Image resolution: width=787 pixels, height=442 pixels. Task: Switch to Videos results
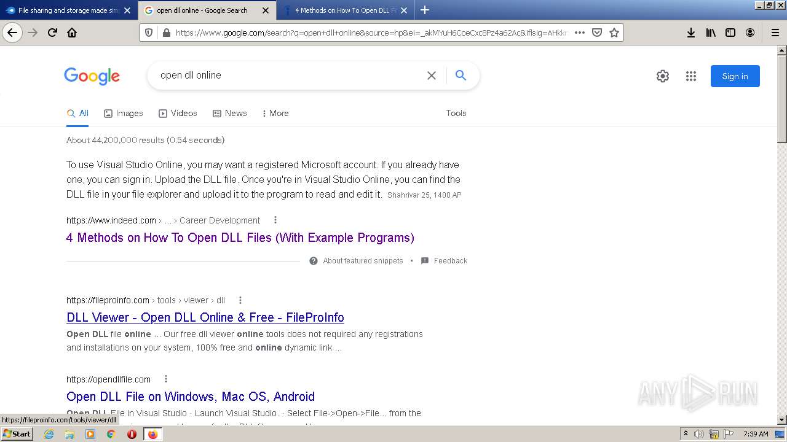pos(178,113)
